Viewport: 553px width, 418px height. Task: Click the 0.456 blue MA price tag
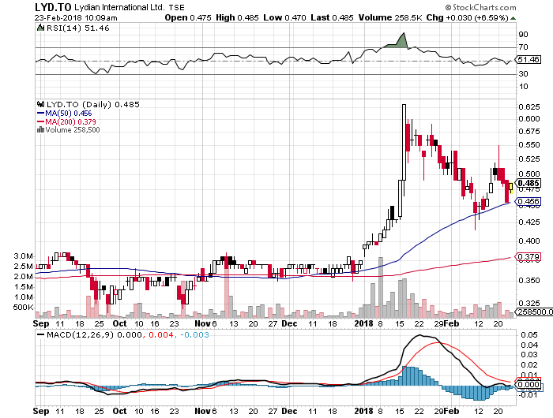[529, 201]
